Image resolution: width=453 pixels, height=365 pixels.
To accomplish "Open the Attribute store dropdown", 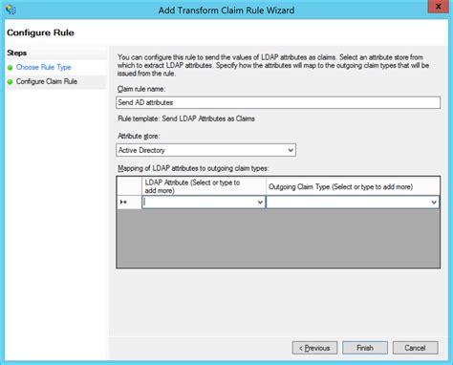I will [x=205, y=150].
